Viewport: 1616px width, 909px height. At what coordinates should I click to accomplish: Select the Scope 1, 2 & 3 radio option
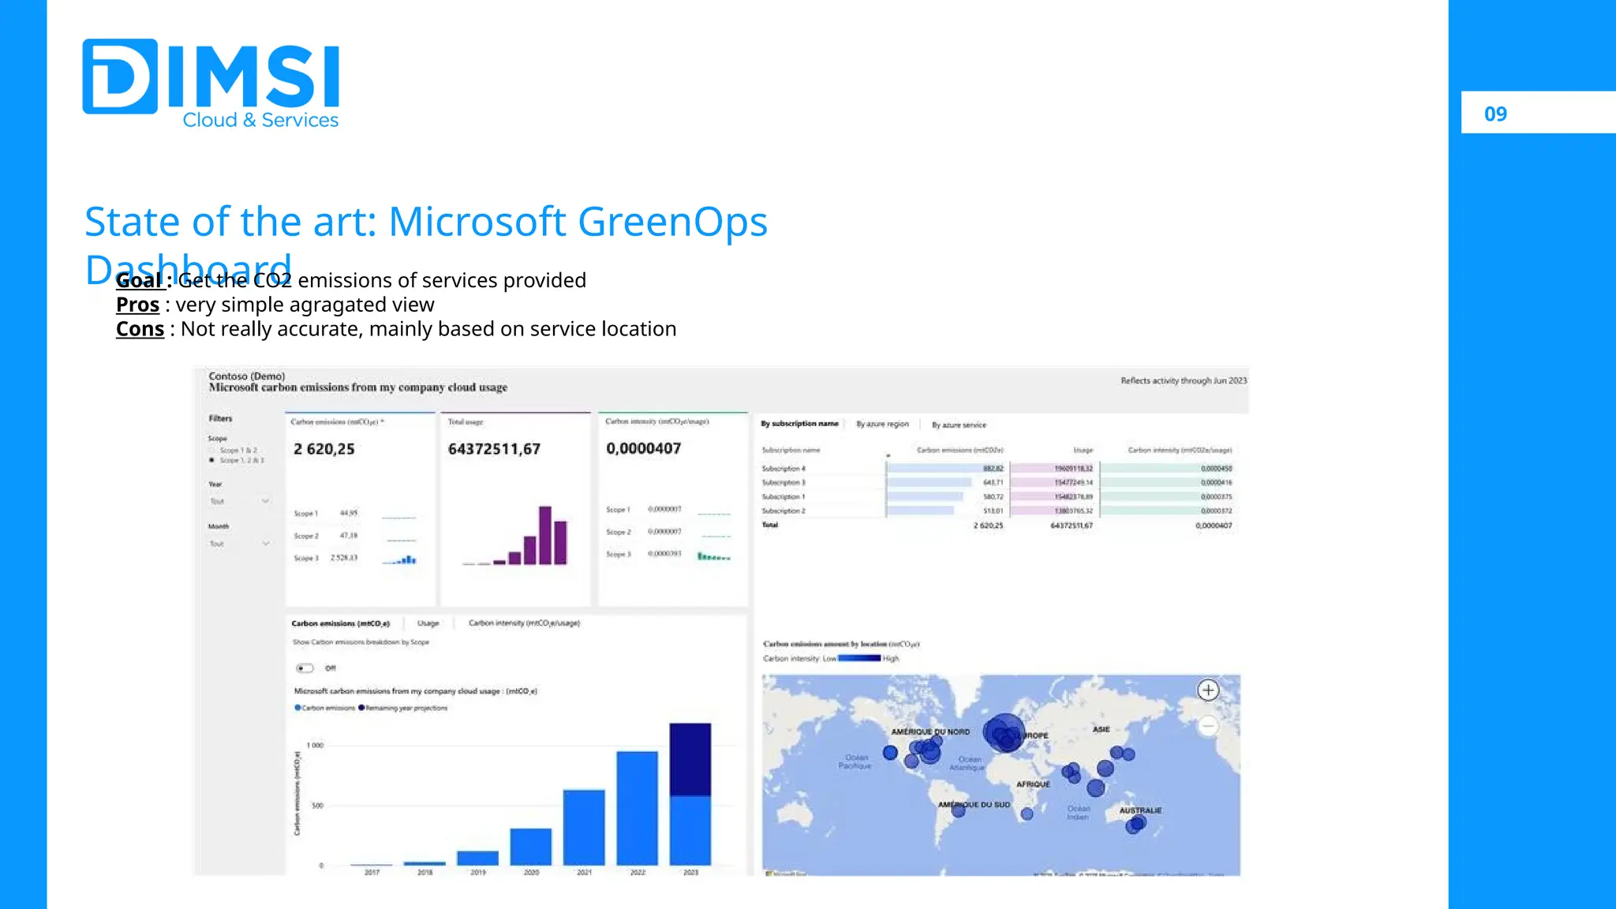(212, 460)
